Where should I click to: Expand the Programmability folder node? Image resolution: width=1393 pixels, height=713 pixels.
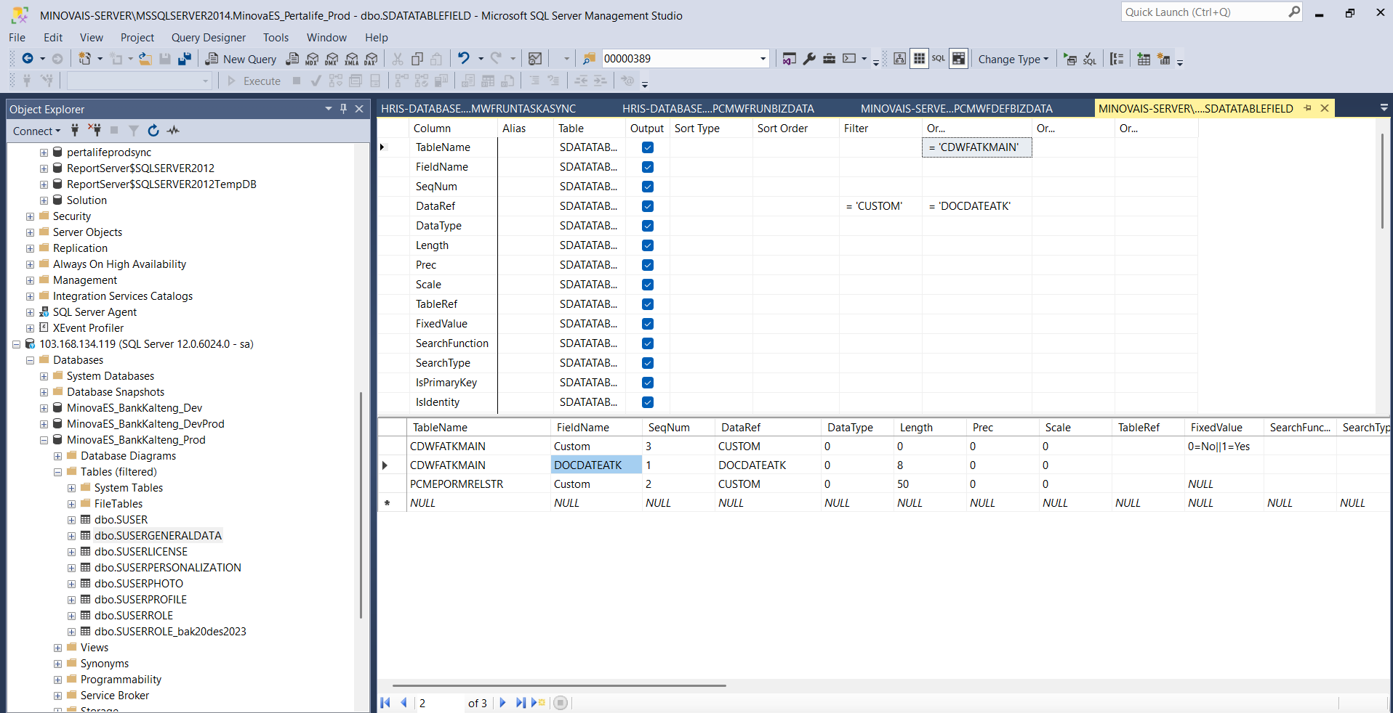point(57,680)
